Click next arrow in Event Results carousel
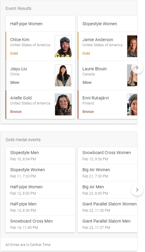145x252 pixels. coord(137,68)
